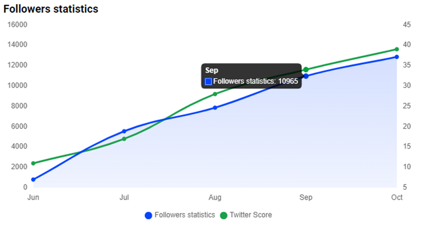
Task: Click the green Twitter Score point for Oct
Action: click(x=396, y=49)
